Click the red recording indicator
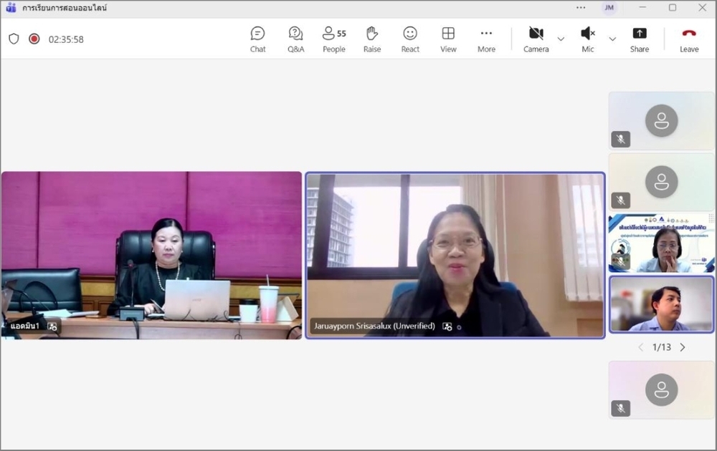 coord(34,39)
